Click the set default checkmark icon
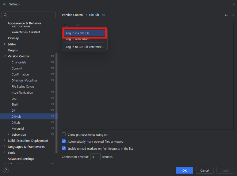This screenshot has width=237, height=176. tap(78, 25)
